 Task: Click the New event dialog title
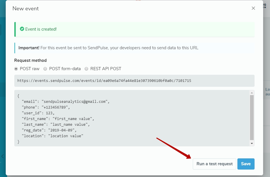[25, 9]
